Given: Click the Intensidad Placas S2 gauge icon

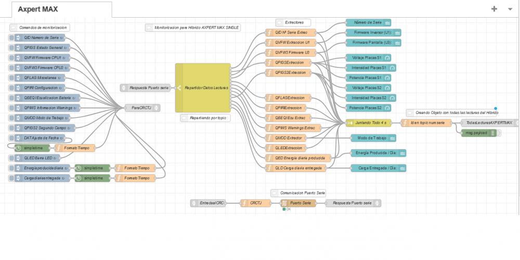Looking at the screenshot, I should click(393, 98).
